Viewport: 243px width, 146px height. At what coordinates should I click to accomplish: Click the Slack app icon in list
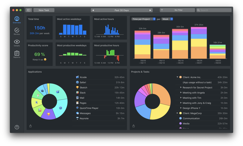[77, 92]
